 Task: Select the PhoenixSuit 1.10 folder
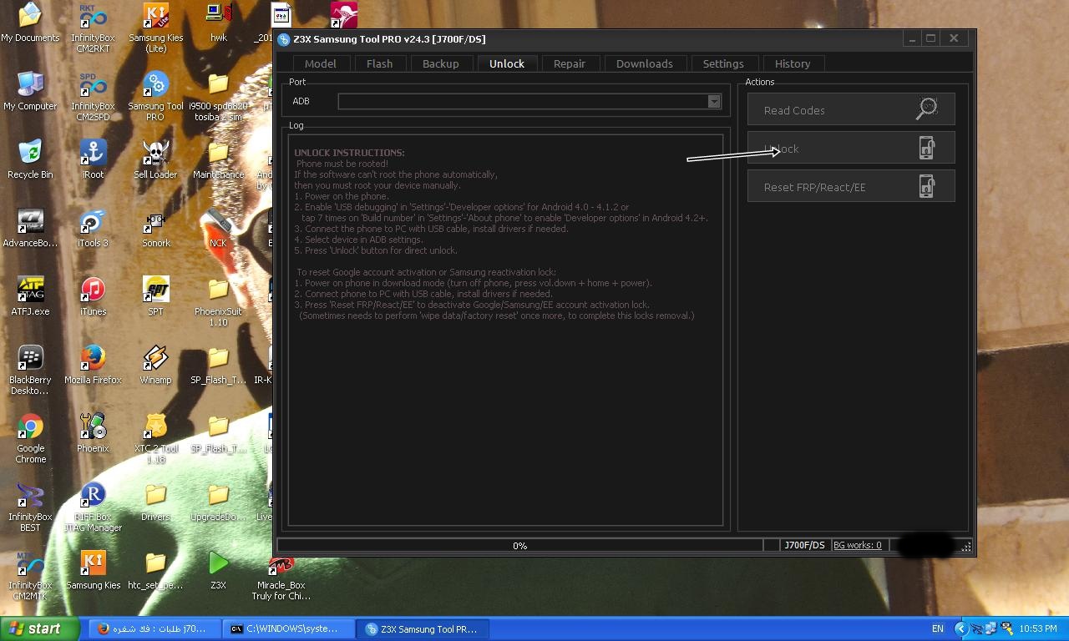point(218,302)
